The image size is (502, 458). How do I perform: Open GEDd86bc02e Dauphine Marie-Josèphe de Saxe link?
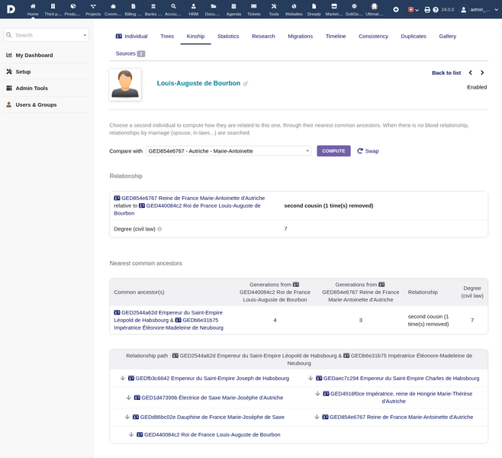coord(208,417)
